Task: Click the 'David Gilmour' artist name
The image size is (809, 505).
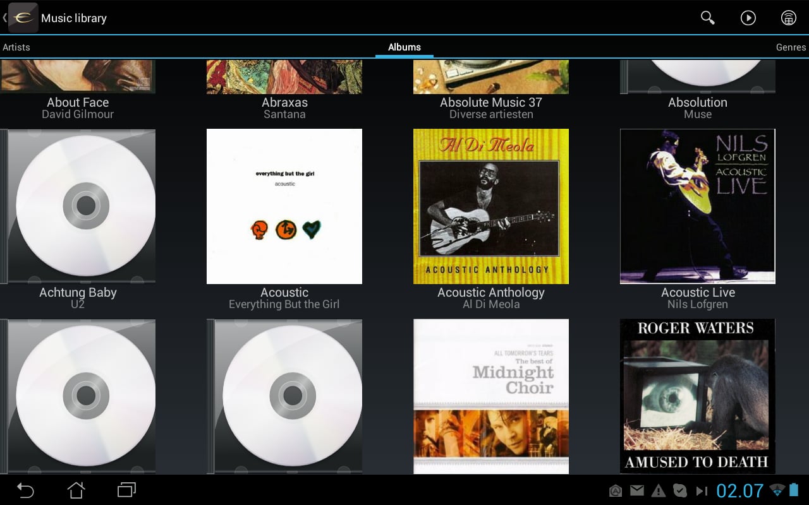Action: pos(78,114)
